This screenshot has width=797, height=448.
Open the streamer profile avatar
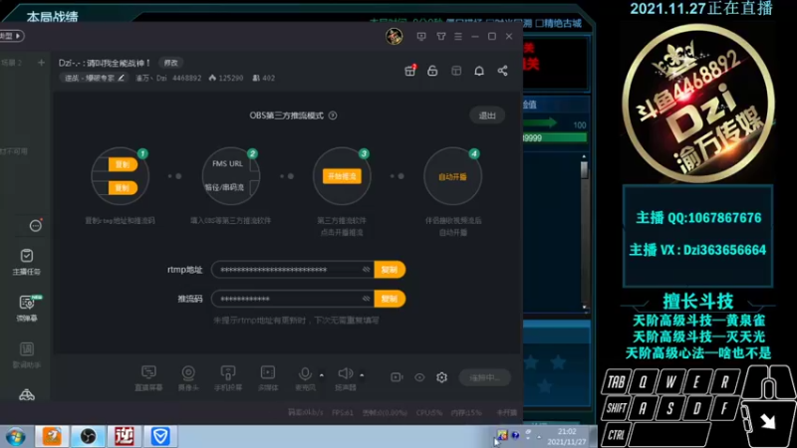(394, 36)
